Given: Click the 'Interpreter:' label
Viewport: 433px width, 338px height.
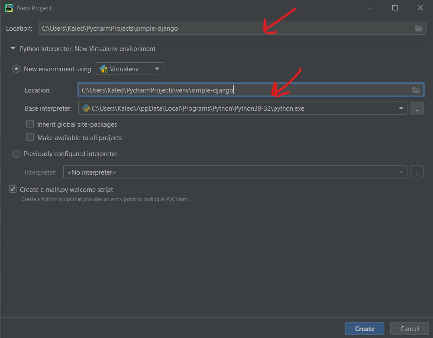Looking at the screenshot, I should [41, 172].
